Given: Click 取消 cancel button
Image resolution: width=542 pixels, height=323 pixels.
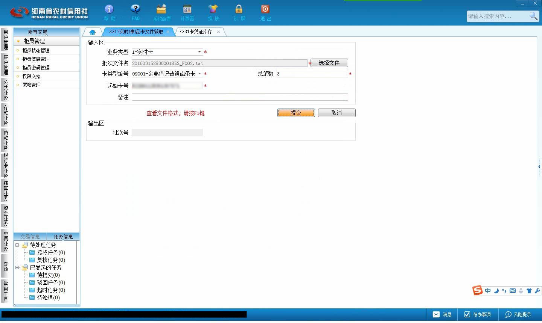Looking at the screenshot, I should click(336, 113).
